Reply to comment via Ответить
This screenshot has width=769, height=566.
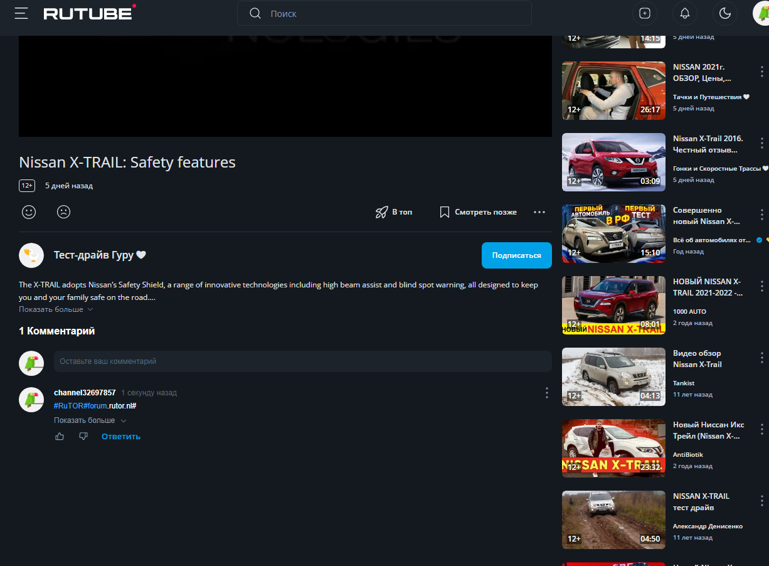pos(121,436)
